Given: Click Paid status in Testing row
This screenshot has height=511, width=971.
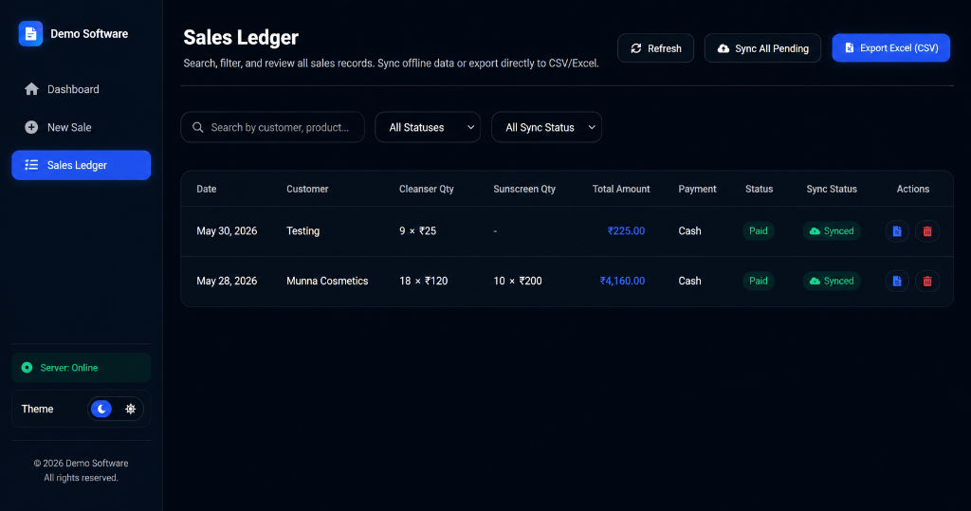Looking at the screenshot, I should (x=758, y=231).
